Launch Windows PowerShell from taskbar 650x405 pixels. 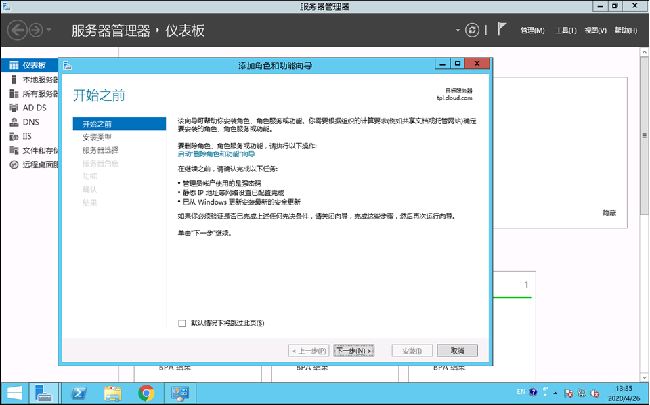tap(79, 393)
